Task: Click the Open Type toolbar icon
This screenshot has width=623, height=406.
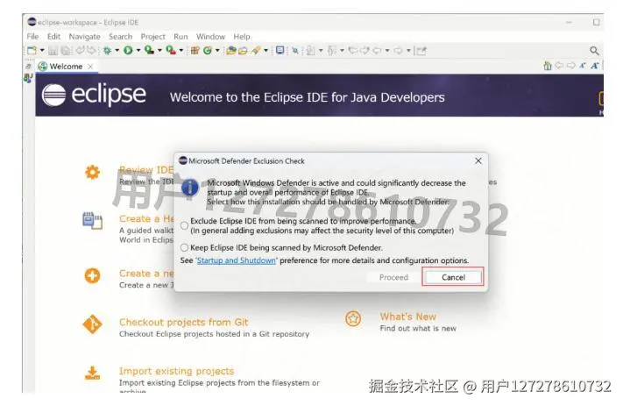Action: (x=230, y=51)
